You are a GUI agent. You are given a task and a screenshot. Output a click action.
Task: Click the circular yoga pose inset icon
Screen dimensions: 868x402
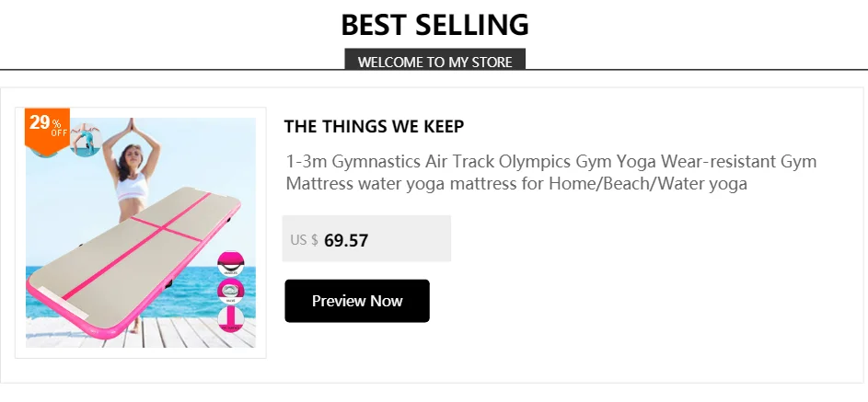click(86, 138)
